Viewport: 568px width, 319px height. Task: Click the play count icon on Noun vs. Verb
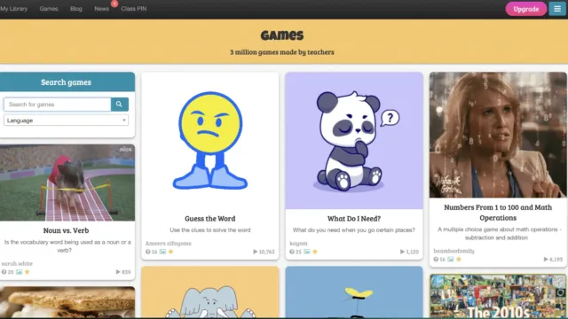coord(118,272)
